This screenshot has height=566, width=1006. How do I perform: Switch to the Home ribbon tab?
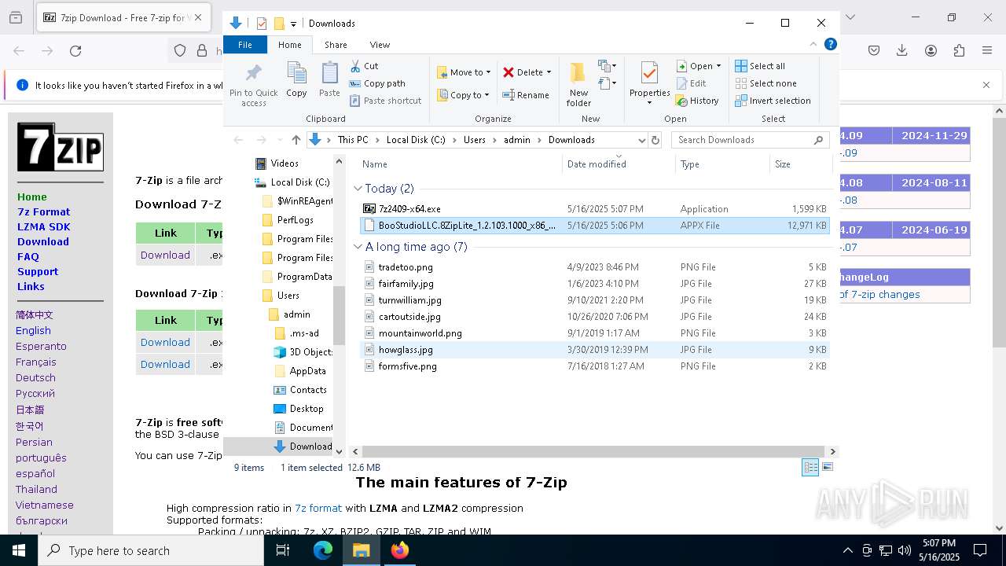click(x=289, y=45)
